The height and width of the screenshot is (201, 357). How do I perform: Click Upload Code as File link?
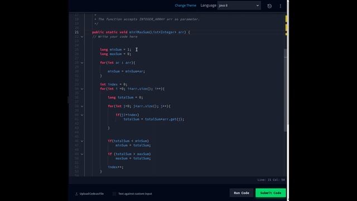tap(91, 194)
